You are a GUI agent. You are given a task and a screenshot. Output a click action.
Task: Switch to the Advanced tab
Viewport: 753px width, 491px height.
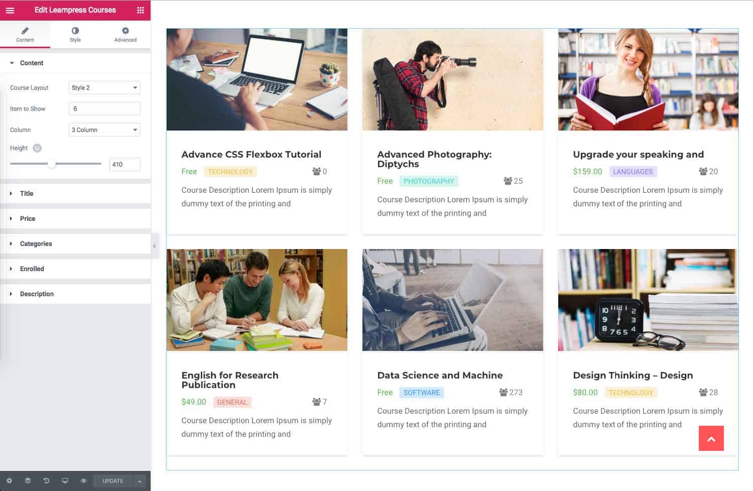(x=125, y=34)
